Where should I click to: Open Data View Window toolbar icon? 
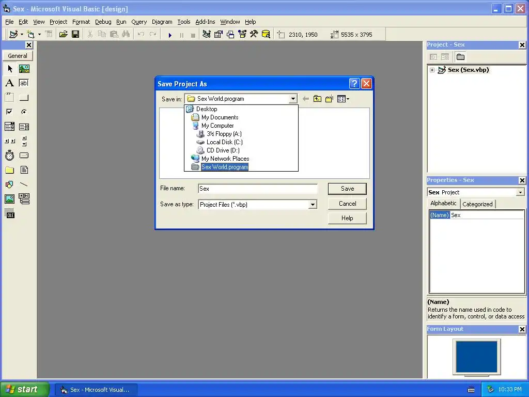point(266,34)
